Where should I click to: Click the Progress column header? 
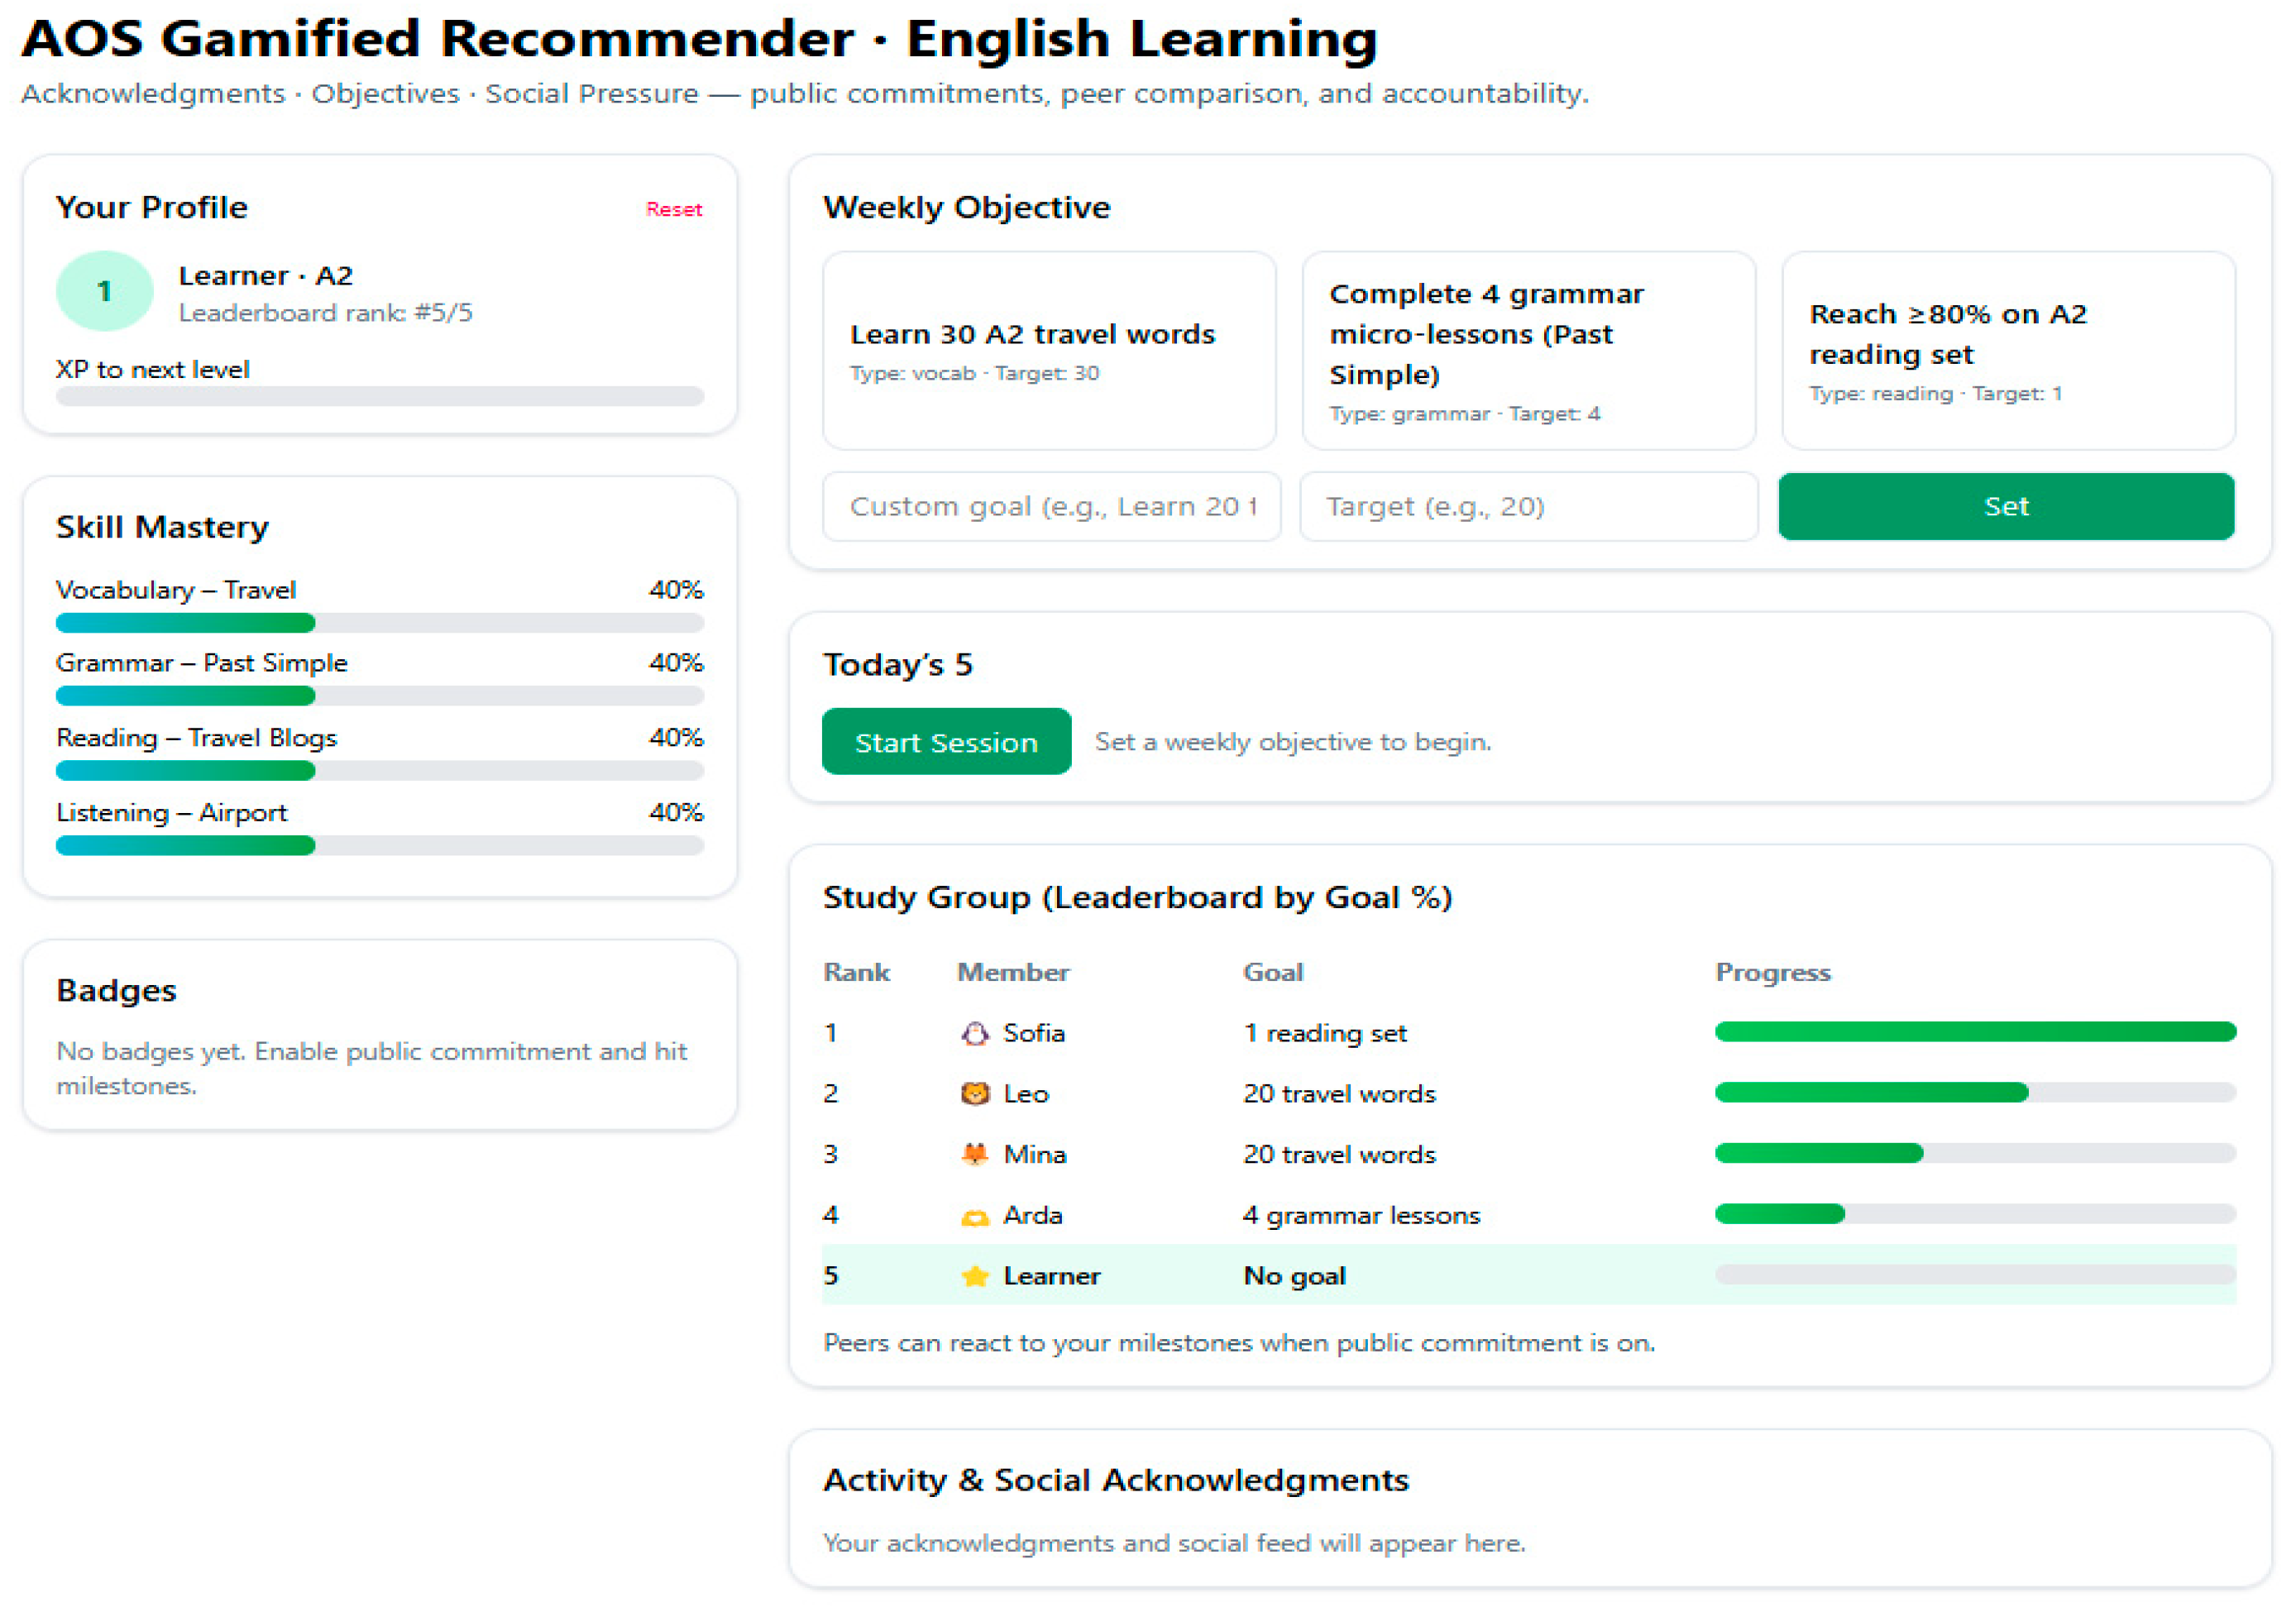(1772, 972)
